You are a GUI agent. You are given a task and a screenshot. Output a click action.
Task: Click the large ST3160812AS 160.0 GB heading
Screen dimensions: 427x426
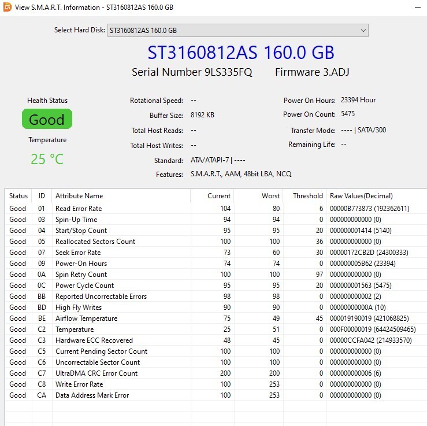(x=241, y=52)
